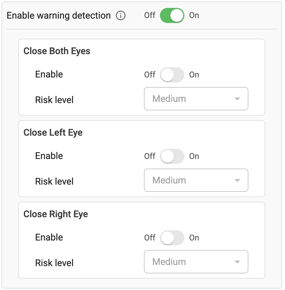Click the On label next to Close Both Eyes toggle

(194, 75)
